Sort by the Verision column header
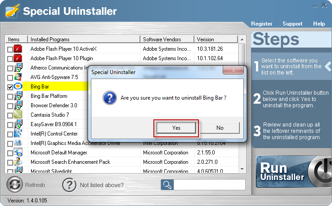 [216, 39]
